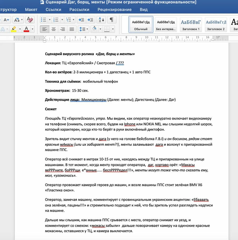Click the Borders icon

[x=107, y=29]
